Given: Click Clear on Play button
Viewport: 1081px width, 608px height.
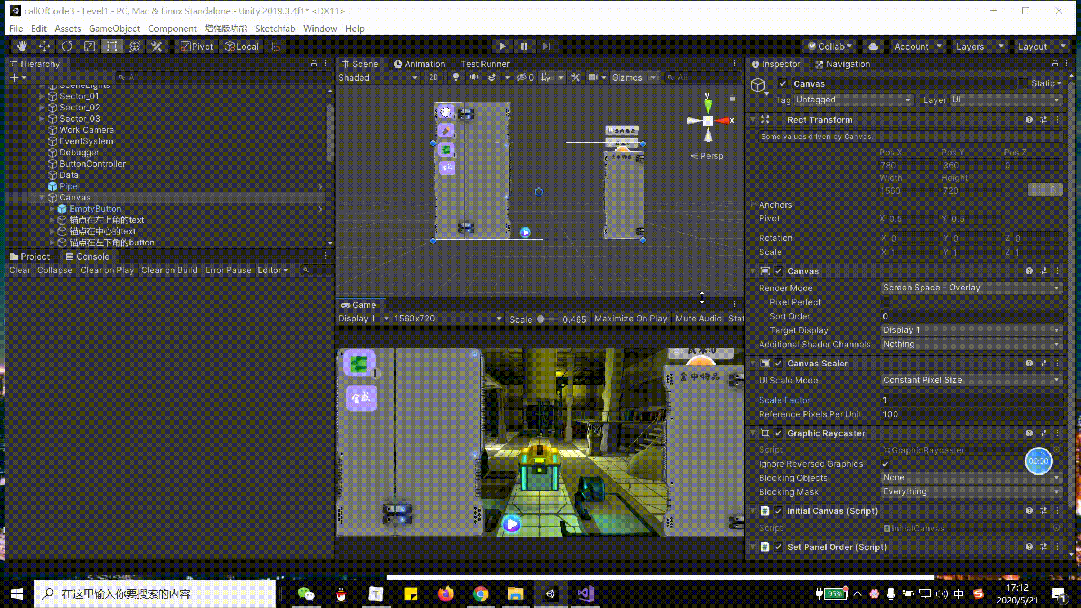Looking at the screenshot, I should pos(107,270).
